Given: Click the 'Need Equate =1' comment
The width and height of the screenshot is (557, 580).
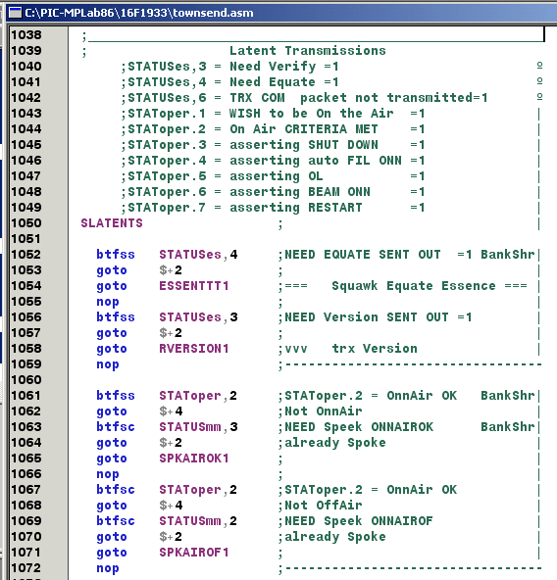Looking at the screenshot, I should coord(284,81).
